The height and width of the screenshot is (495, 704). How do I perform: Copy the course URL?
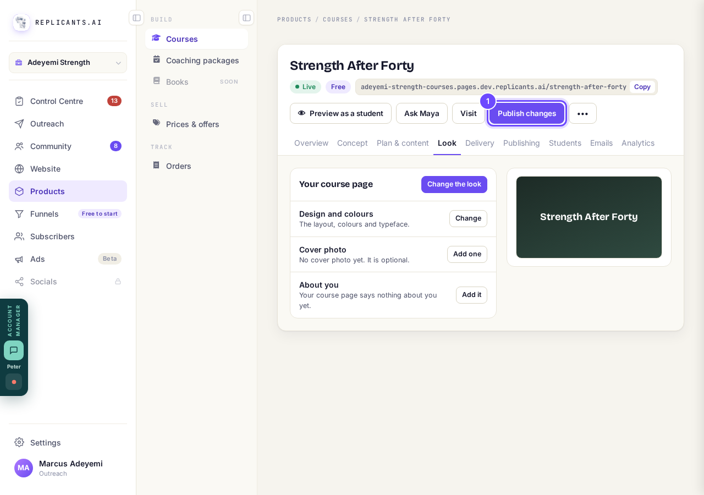[642, 87]
